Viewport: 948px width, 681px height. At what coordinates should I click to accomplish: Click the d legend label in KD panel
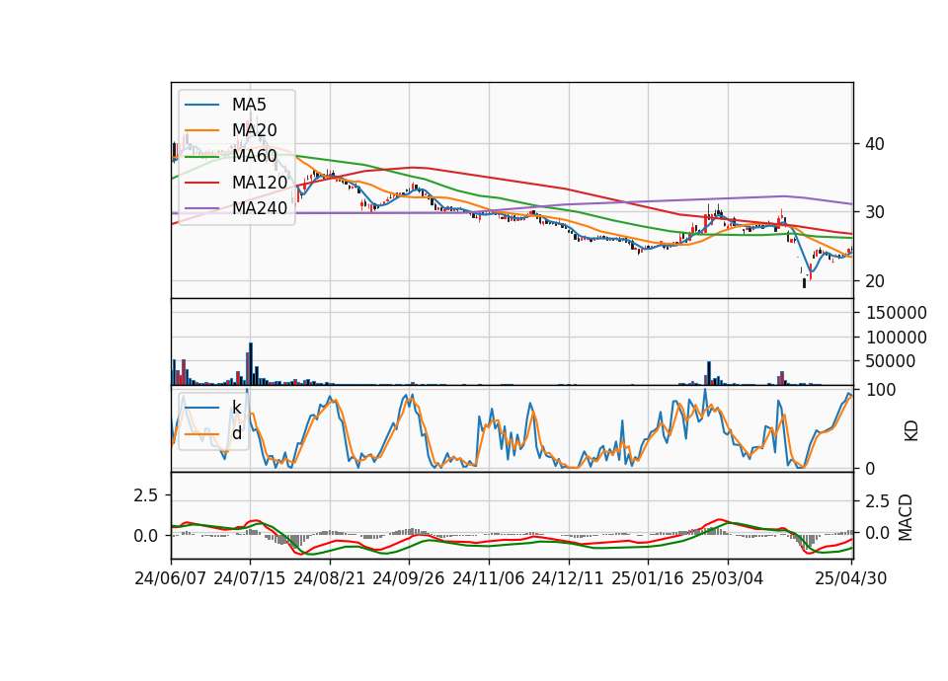tap(236, 433)
